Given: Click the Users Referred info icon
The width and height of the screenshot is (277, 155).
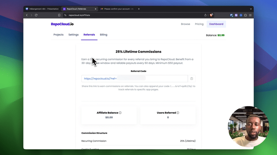Looking at the screenshot, I should click(178, 113).
